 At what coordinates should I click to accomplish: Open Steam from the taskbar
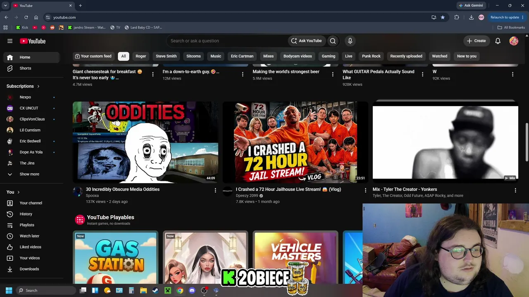coord(155,290)
